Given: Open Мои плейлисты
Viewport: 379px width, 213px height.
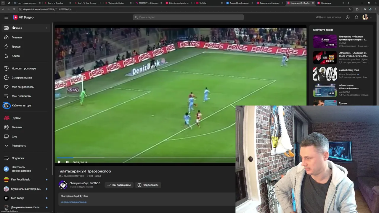Looking at the screenshot, I should tap(26, 96).
